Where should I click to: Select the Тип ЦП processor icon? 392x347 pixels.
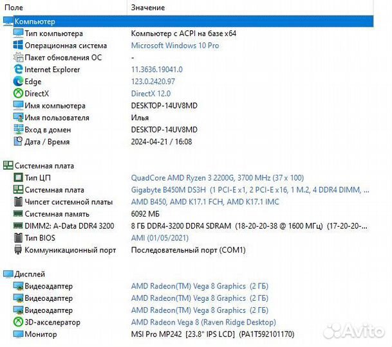coord(18,178)
